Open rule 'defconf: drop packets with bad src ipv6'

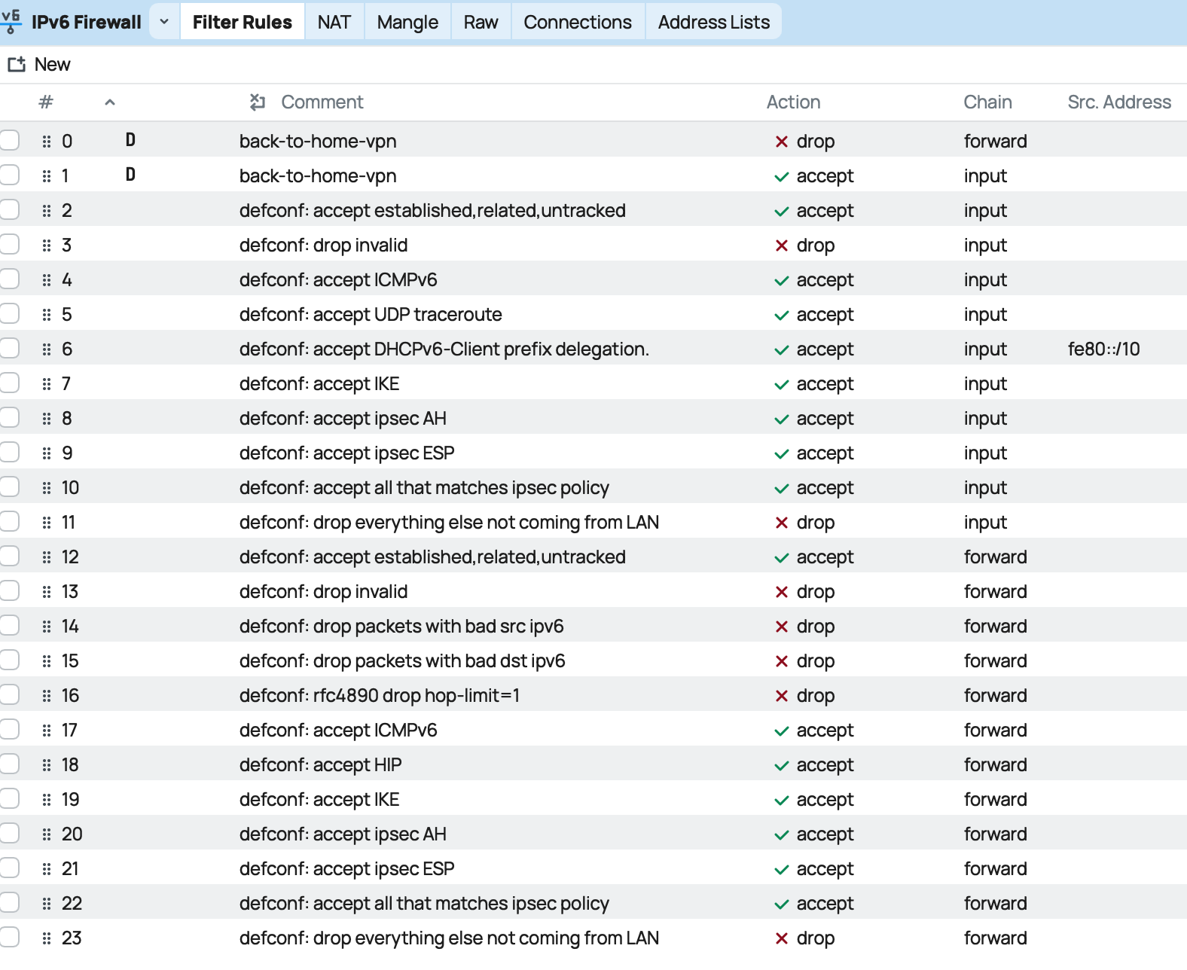coord(401,627)
